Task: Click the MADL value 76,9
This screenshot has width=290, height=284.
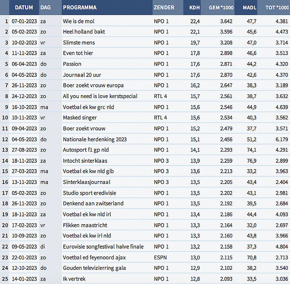Action: (x=251, y=161)
